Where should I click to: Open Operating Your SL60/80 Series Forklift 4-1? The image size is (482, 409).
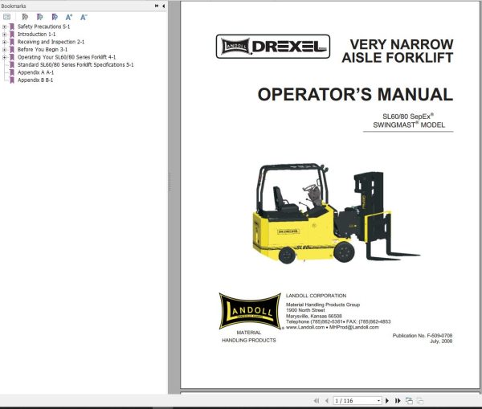67,57
